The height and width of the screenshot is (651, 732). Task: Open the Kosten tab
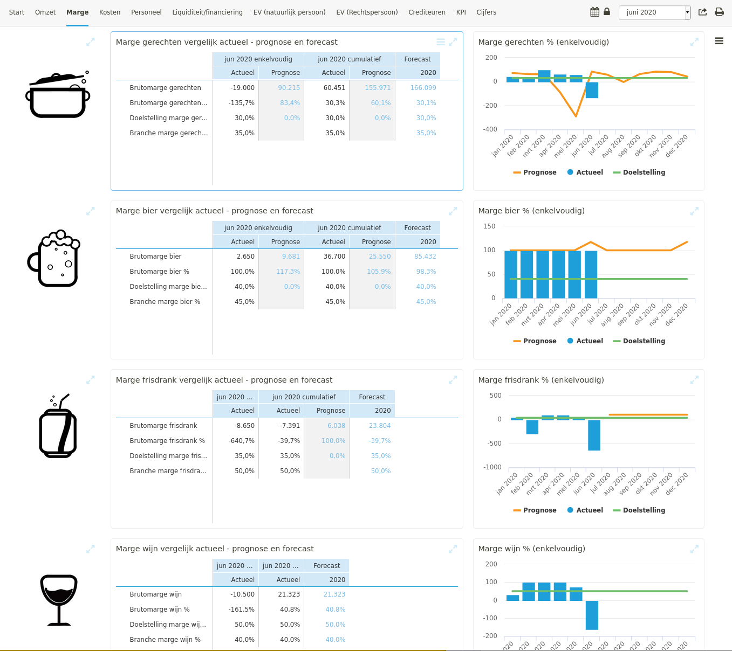point(110,12)
